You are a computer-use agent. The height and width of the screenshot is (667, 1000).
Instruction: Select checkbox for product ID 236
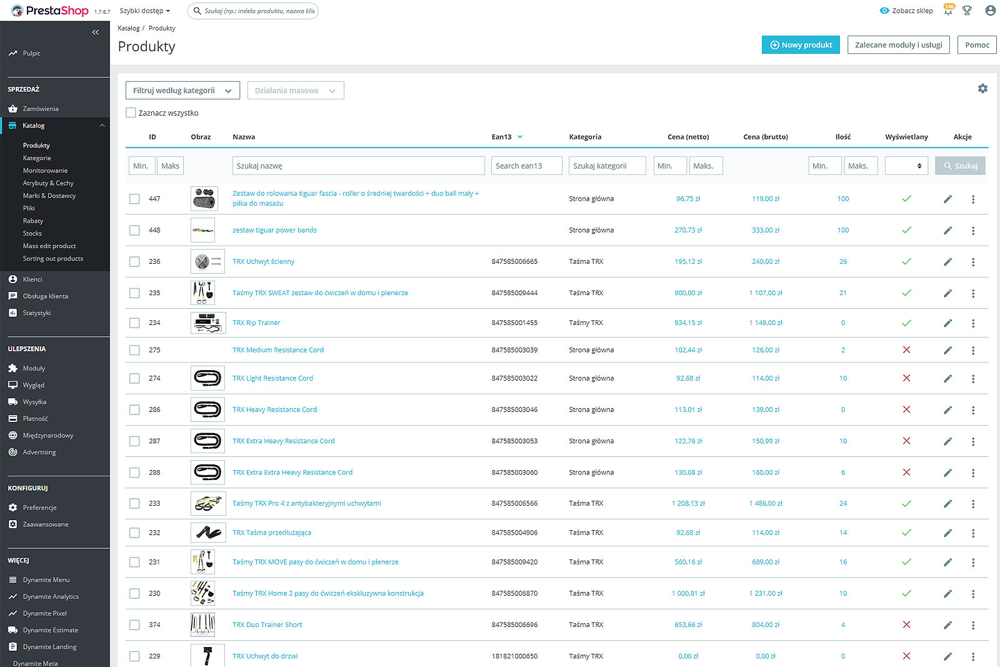point(134,262)
